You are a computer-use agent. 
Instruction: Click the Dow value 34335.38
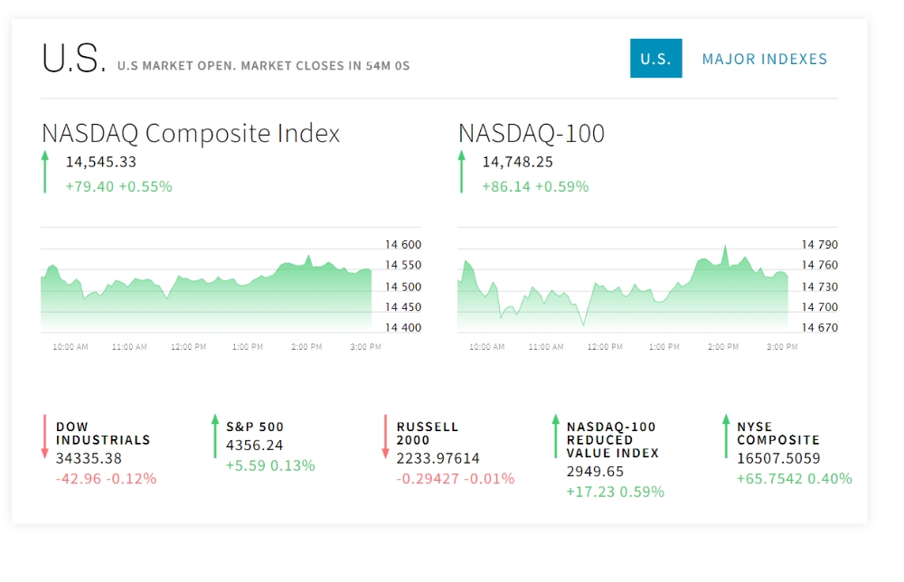(89, 459)
